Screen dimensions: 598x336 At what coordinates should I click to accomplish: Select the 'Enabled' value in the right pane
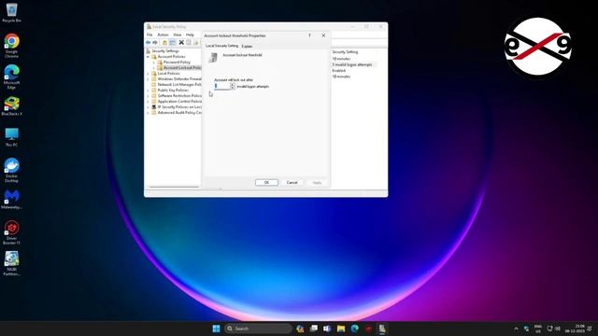[x=338, y=71]
